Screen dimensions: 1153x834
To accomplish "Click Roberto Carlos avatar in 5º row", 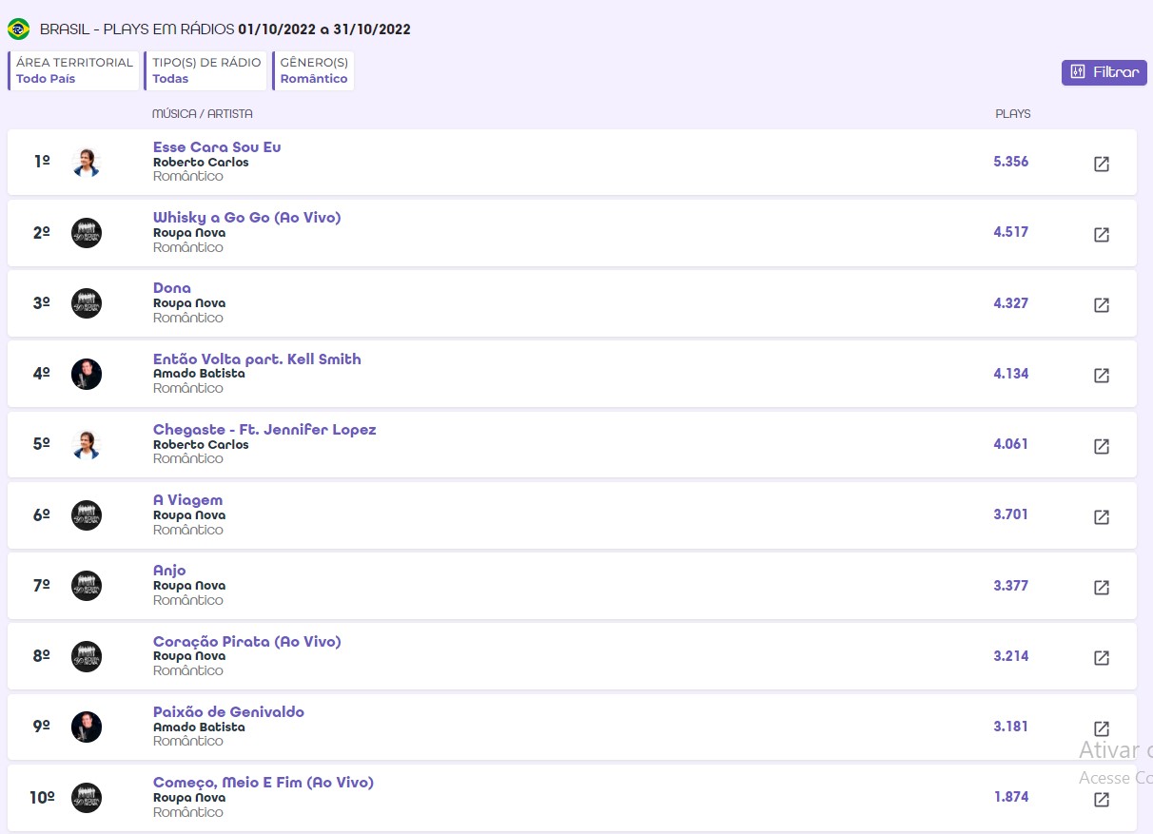I will [87, 445].
